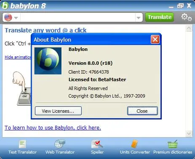The image size is (195, 159).
Task: Click the scrollbar up arrow
Action: pyautogui.click(x=189, y=28)
